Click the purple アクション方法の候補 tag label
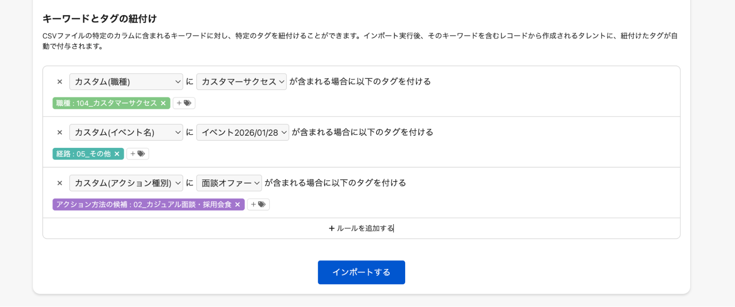Viewport: 735px width, 307px height. point(144,205)
